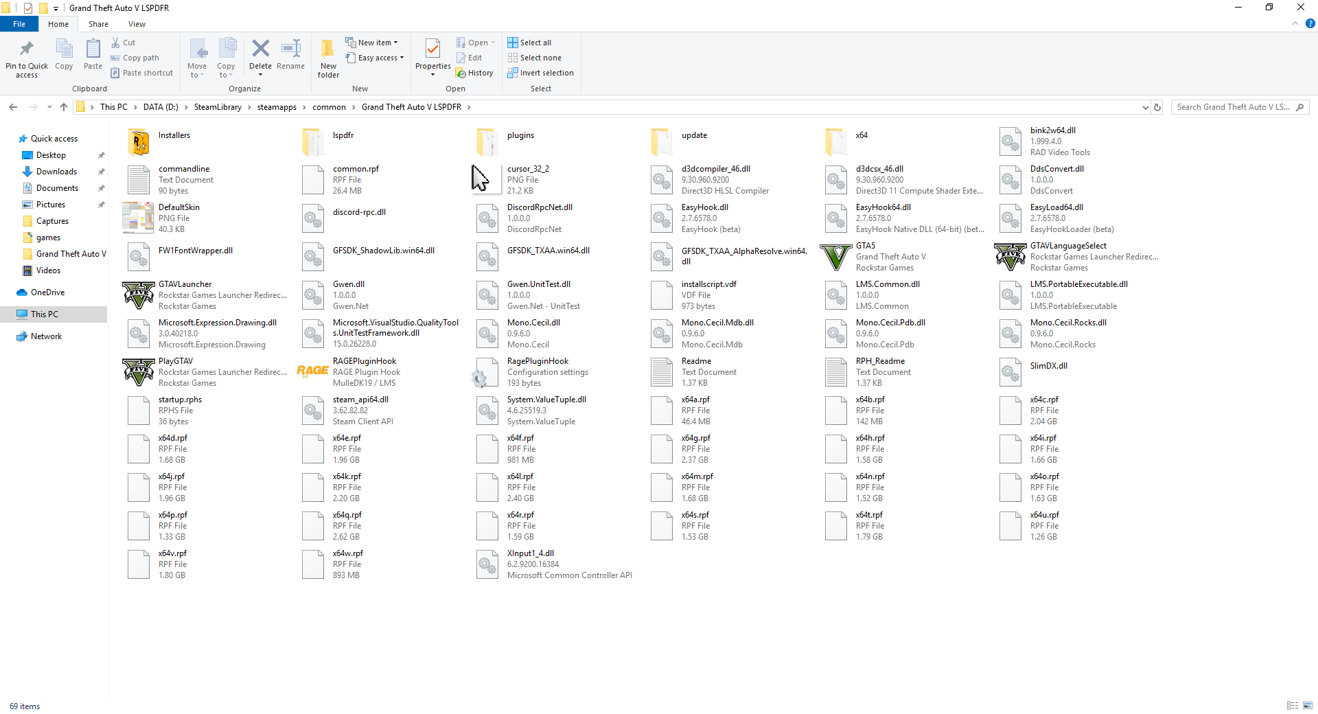Go to DATA (D:) breadcrumb
The height and width of the screenshot is (714, 1318).
[x=161, y=107]
